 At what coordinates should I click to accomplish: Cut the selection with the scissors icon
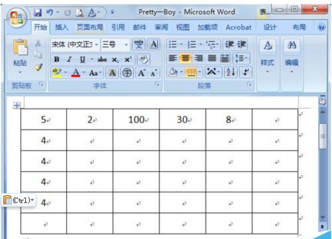(x=38, y=43)
